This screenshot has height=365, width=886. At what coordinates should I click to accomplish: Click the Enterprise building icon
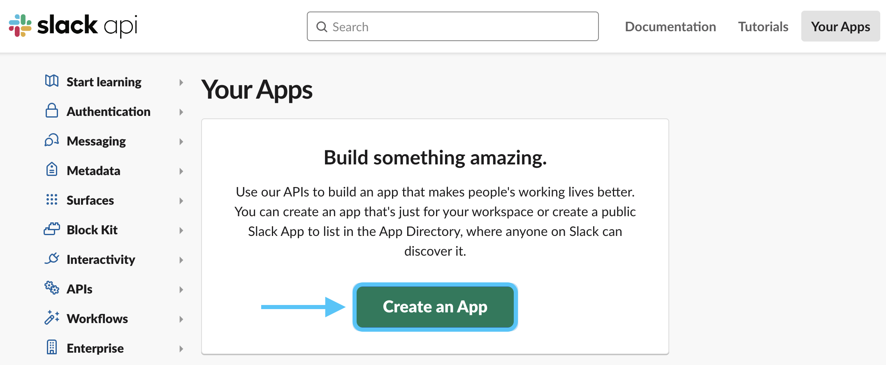coord(52,347)
